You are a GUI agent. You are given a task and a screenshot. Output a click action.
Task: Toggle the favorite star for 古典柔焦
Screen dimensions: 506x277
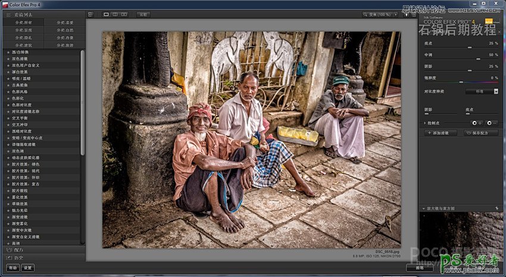click(x=8, y=85)
